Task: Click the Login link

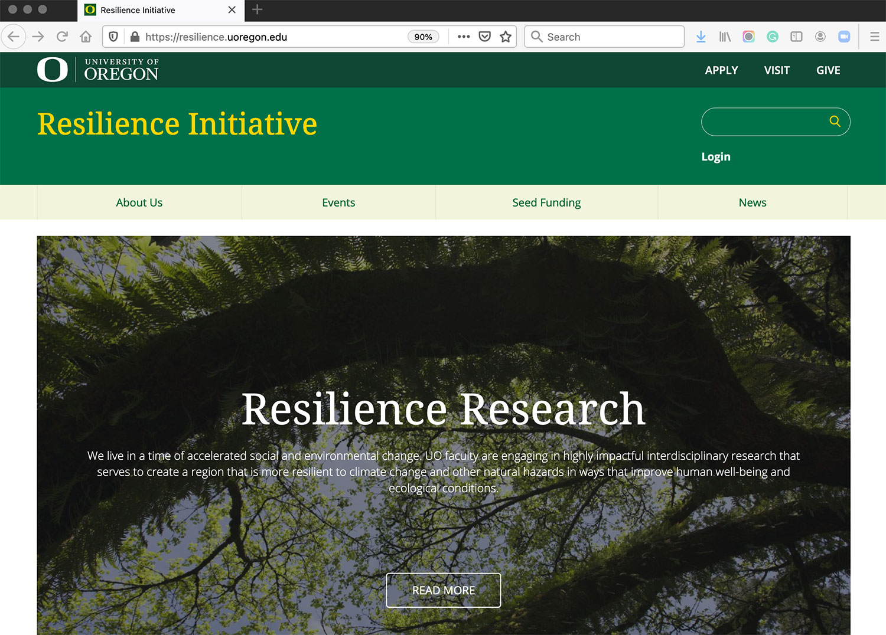Action: [716, 156]
